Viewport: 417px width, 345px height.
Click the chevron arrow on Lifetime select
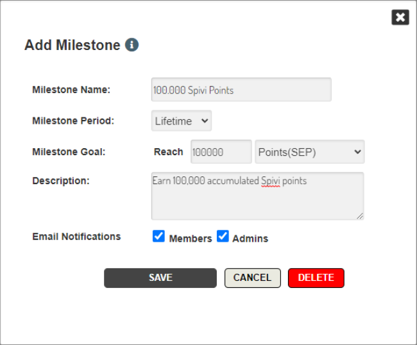(205, 121)
